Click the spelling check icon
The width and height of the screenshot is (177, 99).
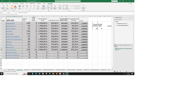tap(7, 6)
